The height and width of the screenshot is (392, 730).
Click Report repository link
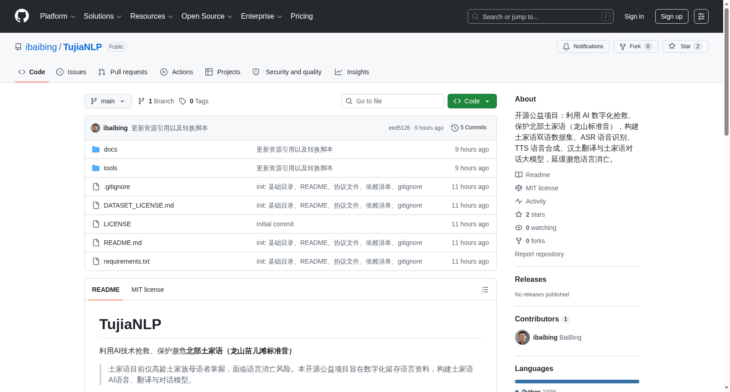(x=539, y=254)
